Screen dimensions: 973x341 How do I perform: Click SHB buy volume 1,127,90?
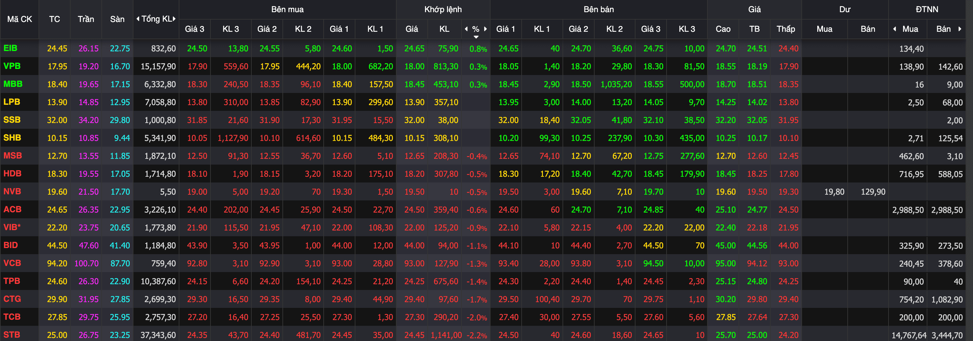(233, 138)
